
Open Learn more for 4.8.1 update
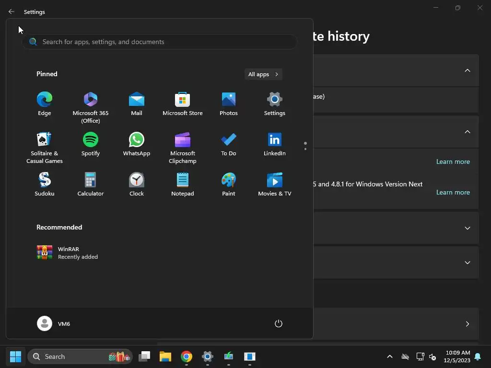click(x=453, y=192)
